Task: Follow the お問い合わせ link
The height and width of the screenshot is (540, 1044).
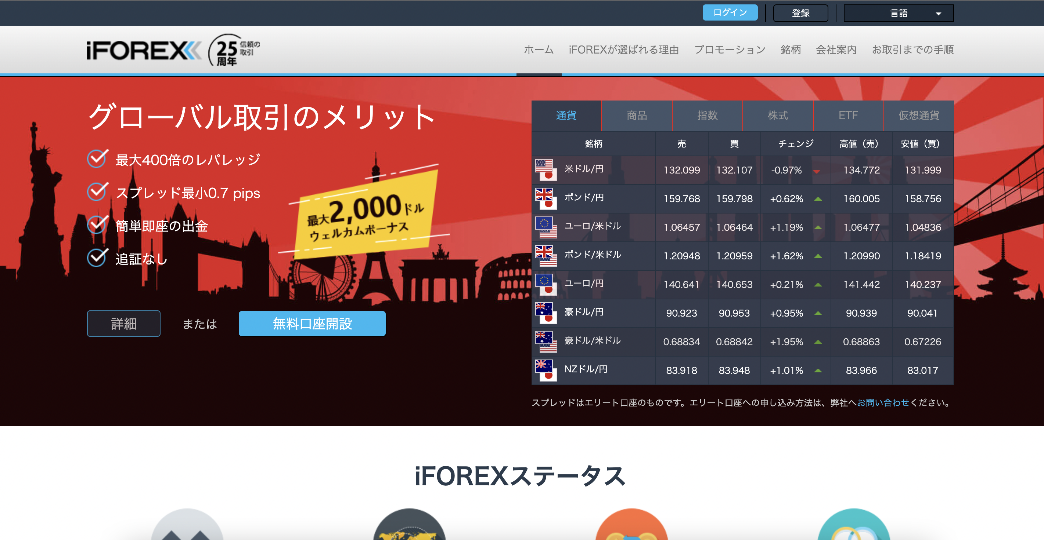Action: point(883,403)
